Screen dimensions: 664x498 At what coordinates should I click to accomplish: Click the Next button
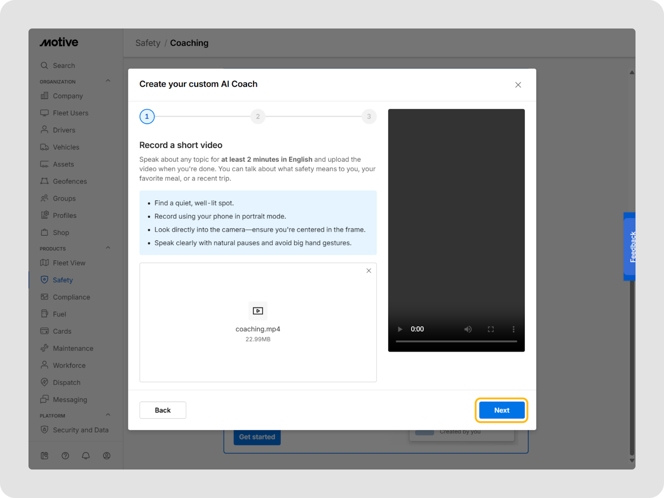[501, 410]
